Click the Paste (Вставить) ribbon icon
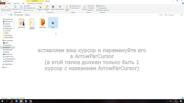Viewport: 184px width, 103px height. (x=21, y=7)
